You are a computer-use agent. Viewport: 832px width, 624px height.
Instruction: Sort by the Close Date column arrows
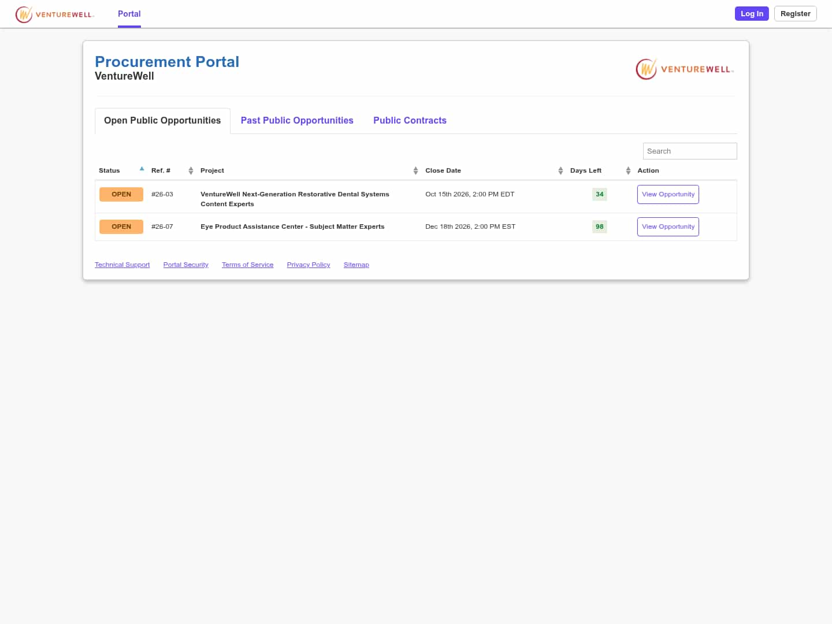(x=560, y=170)
